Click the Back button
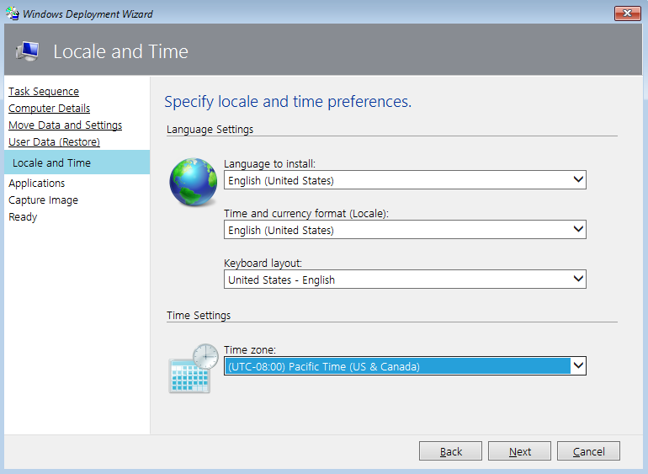The image size is (648, 474). pyautogui.click(x=450, y=451)
